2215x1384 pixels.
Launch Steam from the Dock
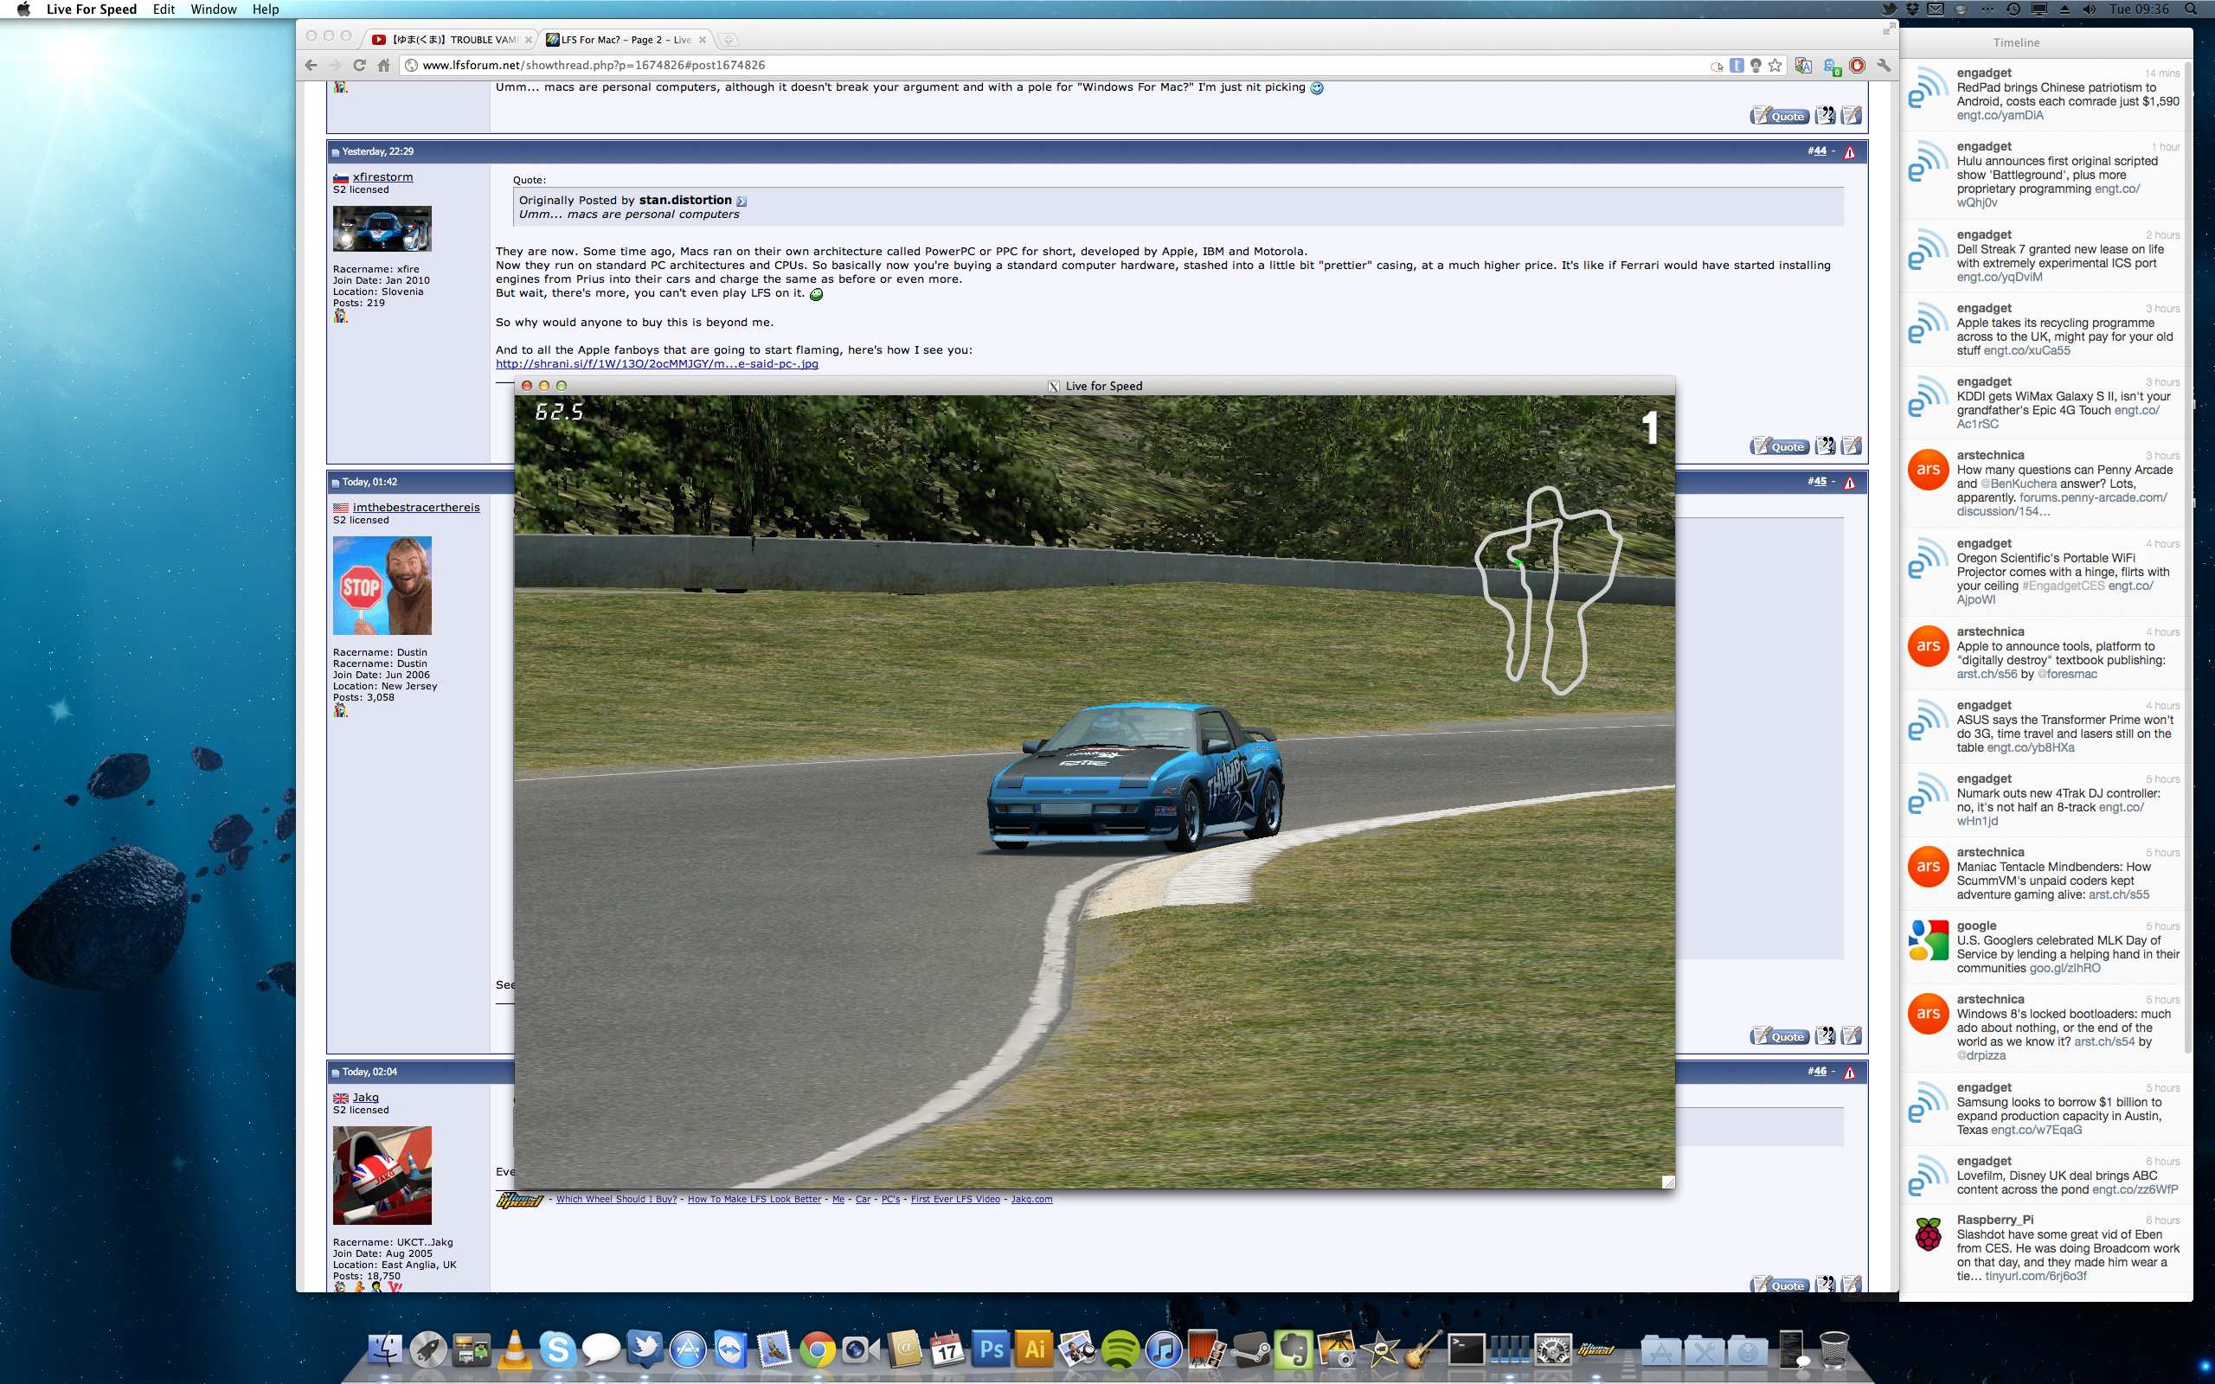pyautogui.click(x=1249, y=1349)
